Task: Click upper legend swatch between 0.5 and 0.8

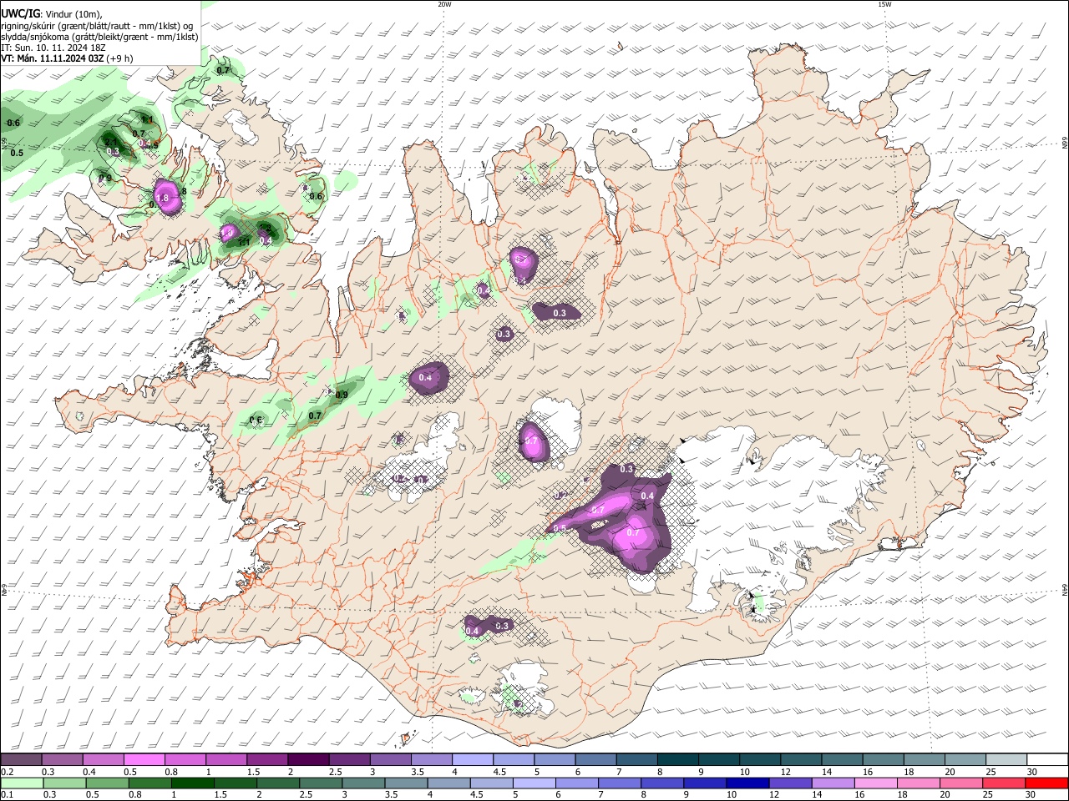Action: click(x=144, y=759)
